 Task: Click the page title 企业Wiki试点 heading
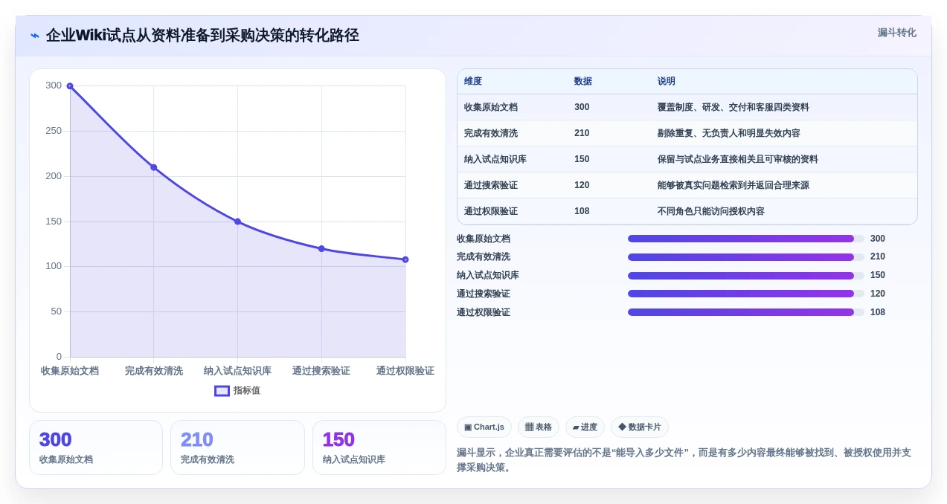click(202, 36)
